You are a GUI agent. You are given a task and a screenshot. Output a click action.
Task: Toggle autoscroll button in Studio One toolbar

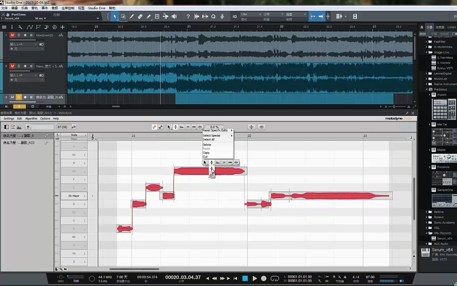[321, 16]
